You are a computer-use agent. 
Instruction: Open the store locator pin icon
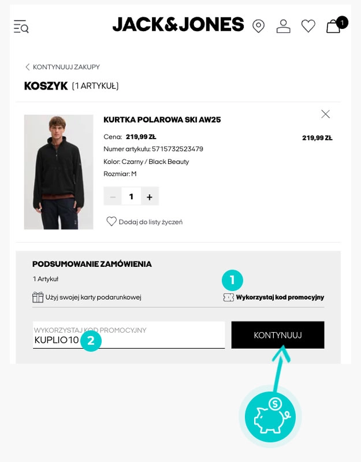pyautogui.click(x=258, y=27)
